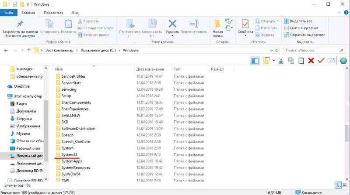This screenshot has height=195, width=350.
Task: Click the refresh button beside address bar
Action: pos(277,50)
